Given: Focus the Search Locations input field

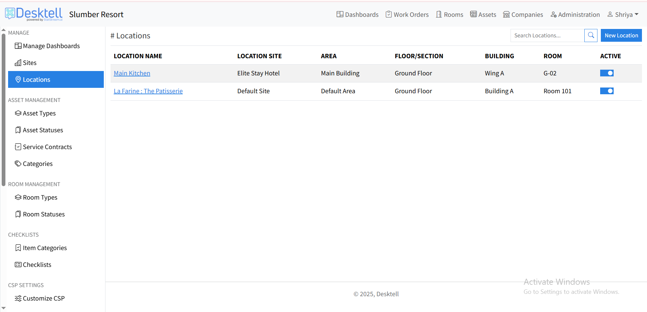Looking at the screenshot, I should click(x=547, y=35).
